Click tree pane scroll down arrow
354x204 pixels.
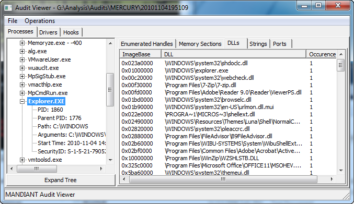pos(110,160)
